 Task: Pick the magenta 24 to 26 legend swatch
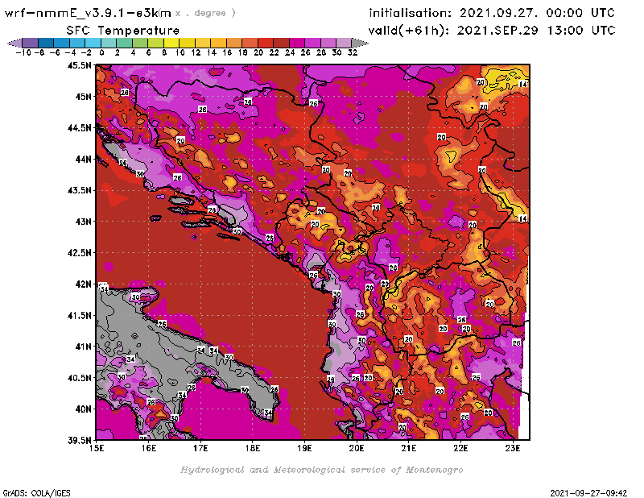(297, 43)
